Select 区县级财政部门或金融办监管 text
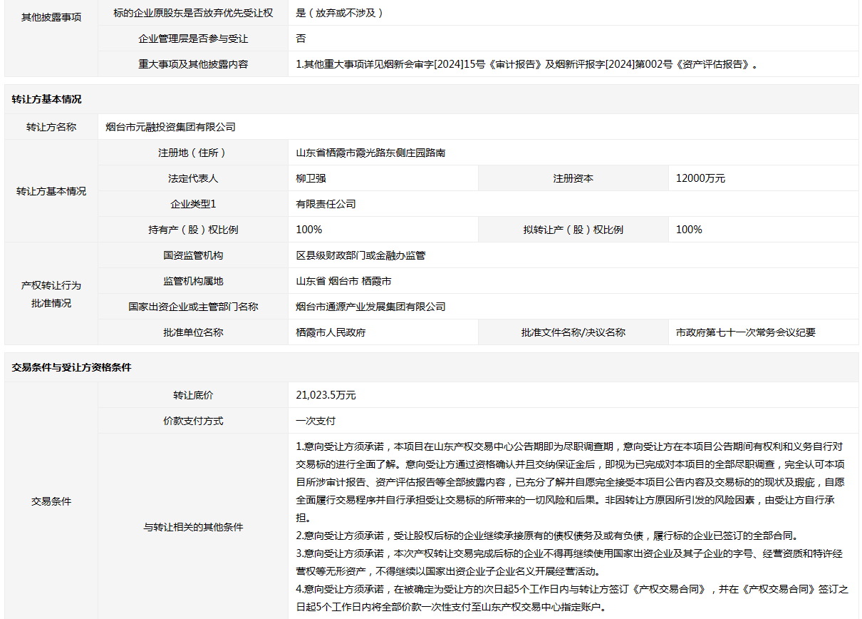Image resolution: width=862 pixels, height=619 pixels. pos(360,255)
